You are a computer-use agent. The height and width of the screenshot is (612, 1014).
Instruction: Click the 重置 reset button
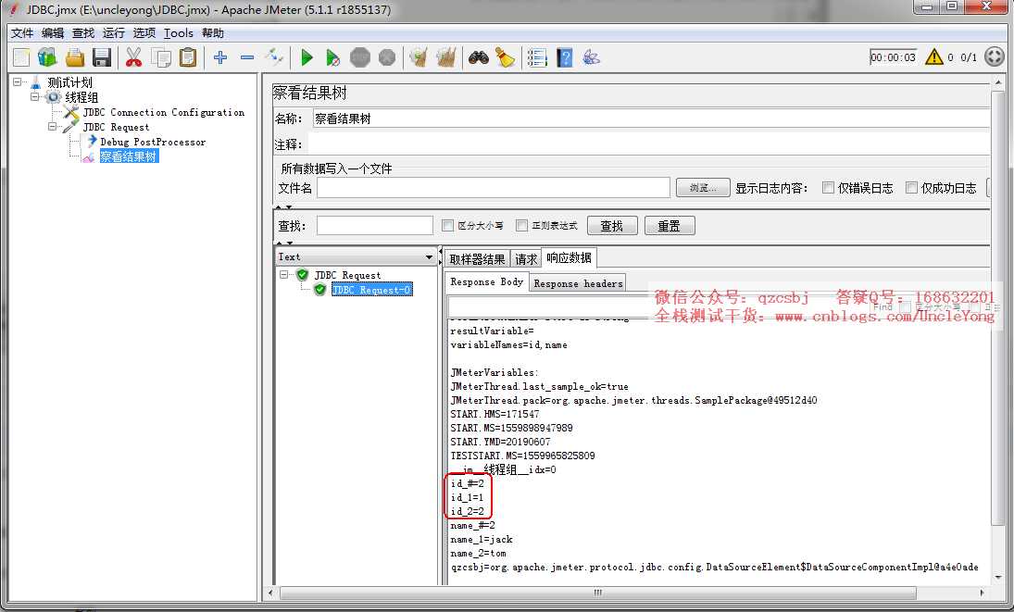point(670,226)
